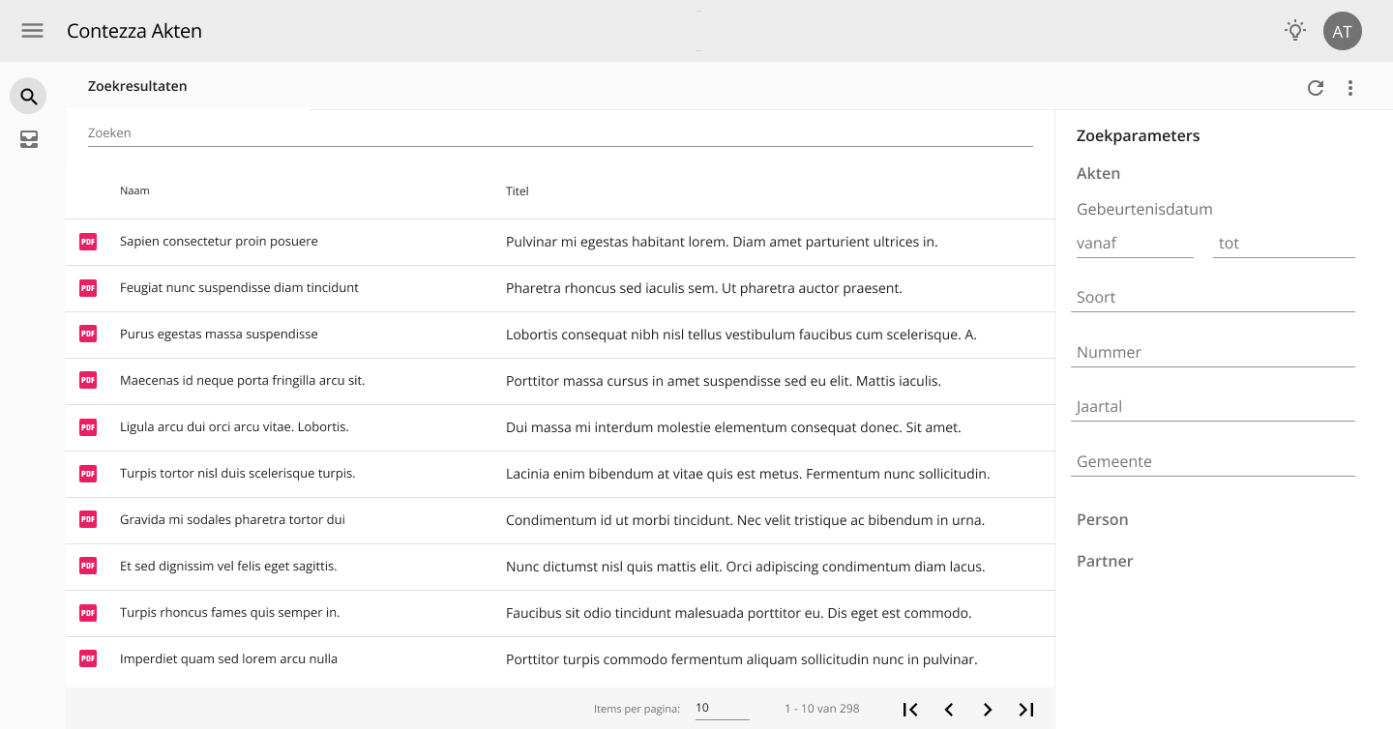Go to the first results page
The height and width of the screenshot is (729, 1393).
[910, 709]
